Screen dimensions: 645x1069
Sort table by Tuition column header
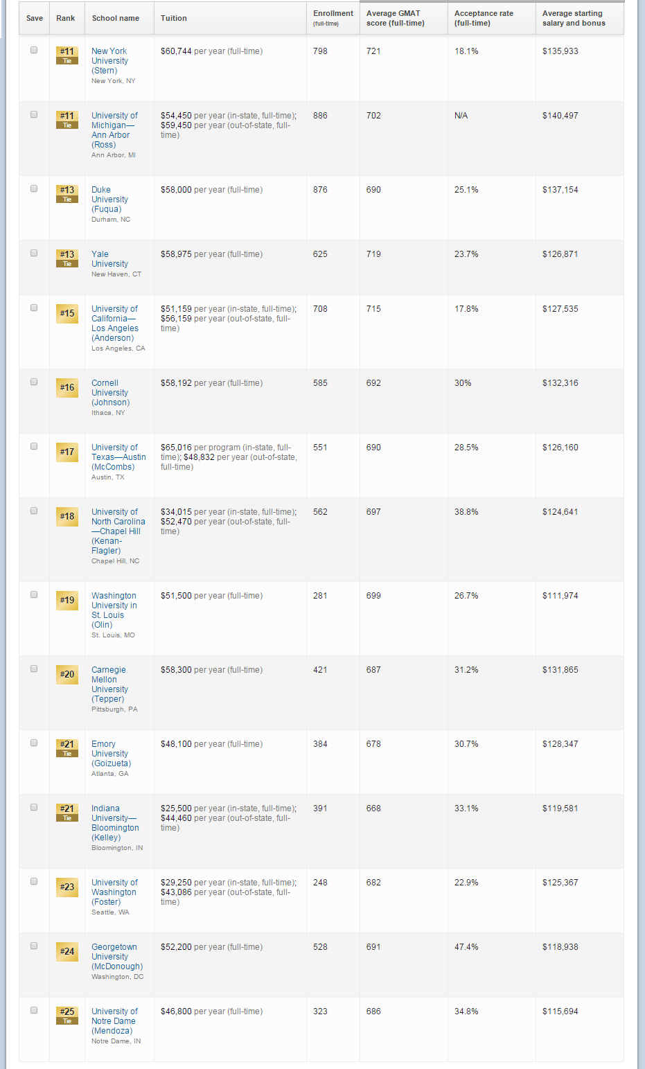(174, 18)
